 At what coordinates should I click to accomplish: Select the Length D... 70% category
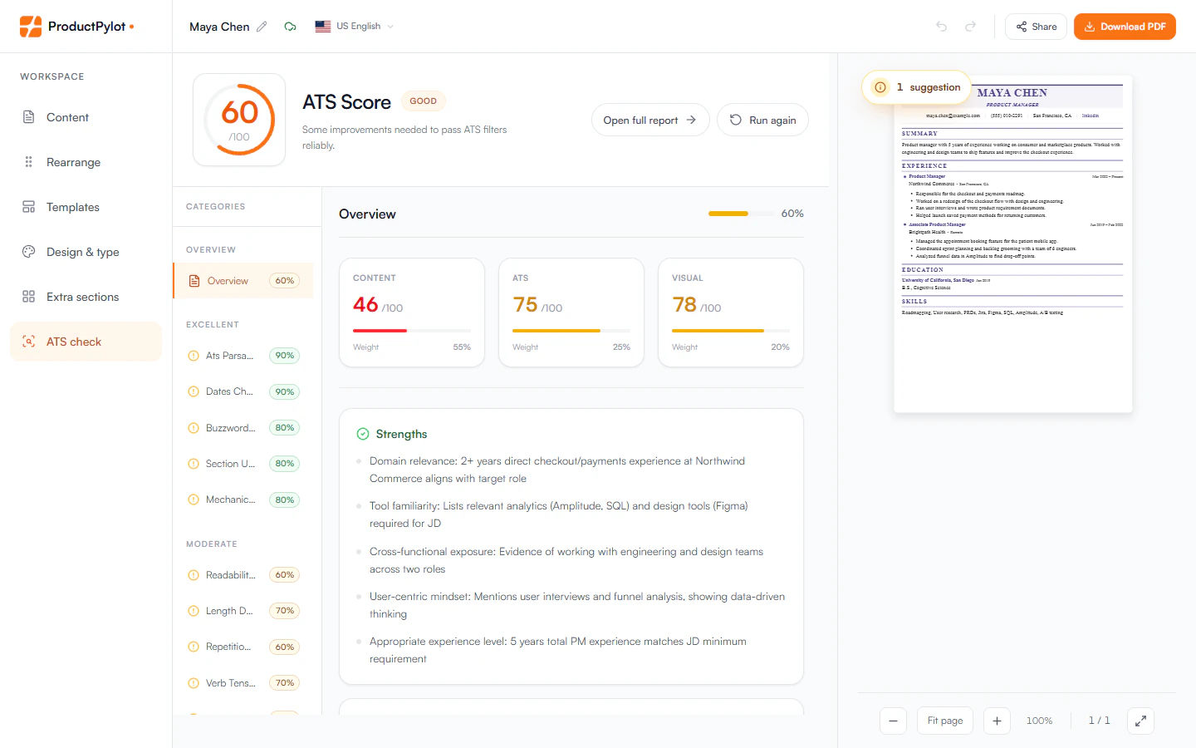click(x=243, y=611)
